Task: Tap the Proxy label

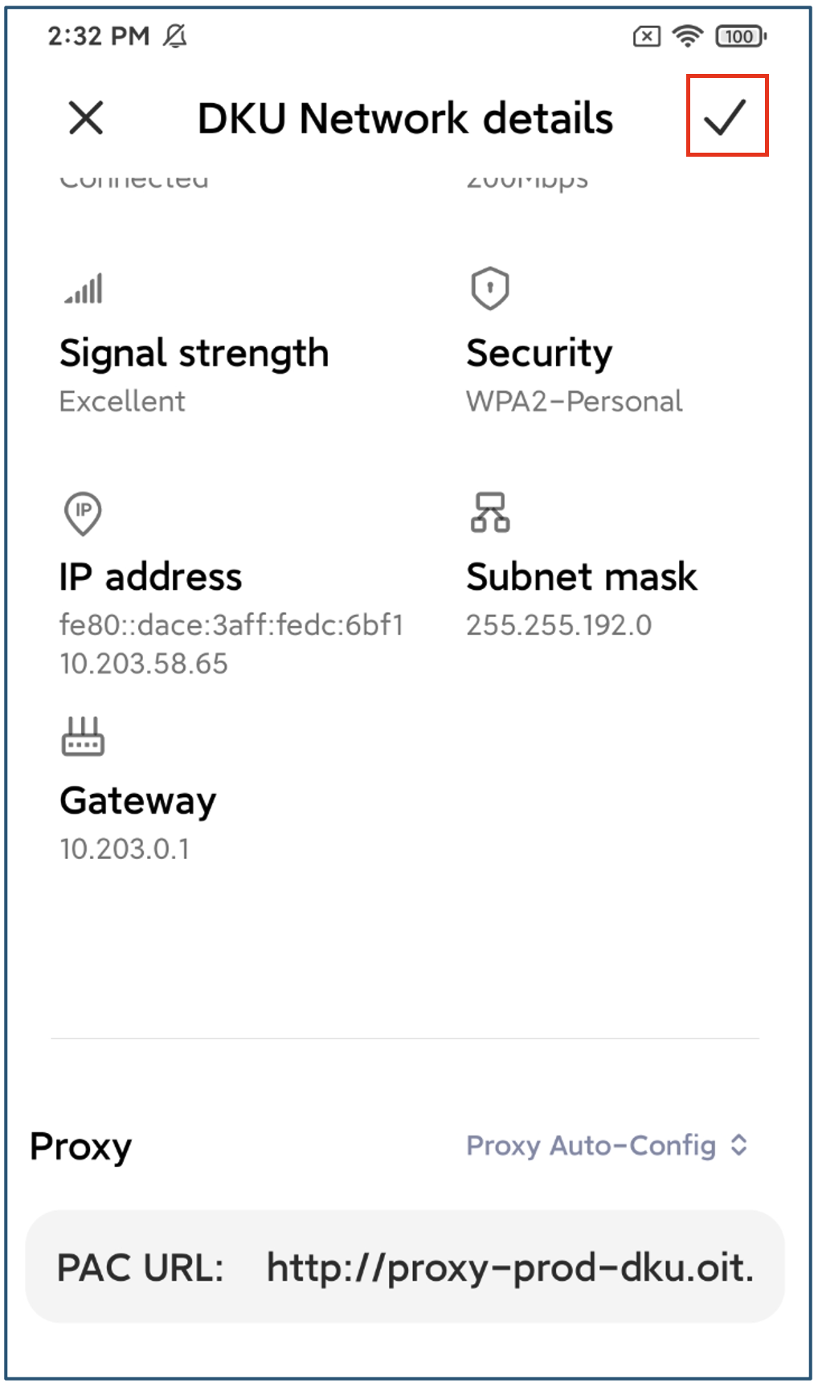Action: click(80, 1147)
